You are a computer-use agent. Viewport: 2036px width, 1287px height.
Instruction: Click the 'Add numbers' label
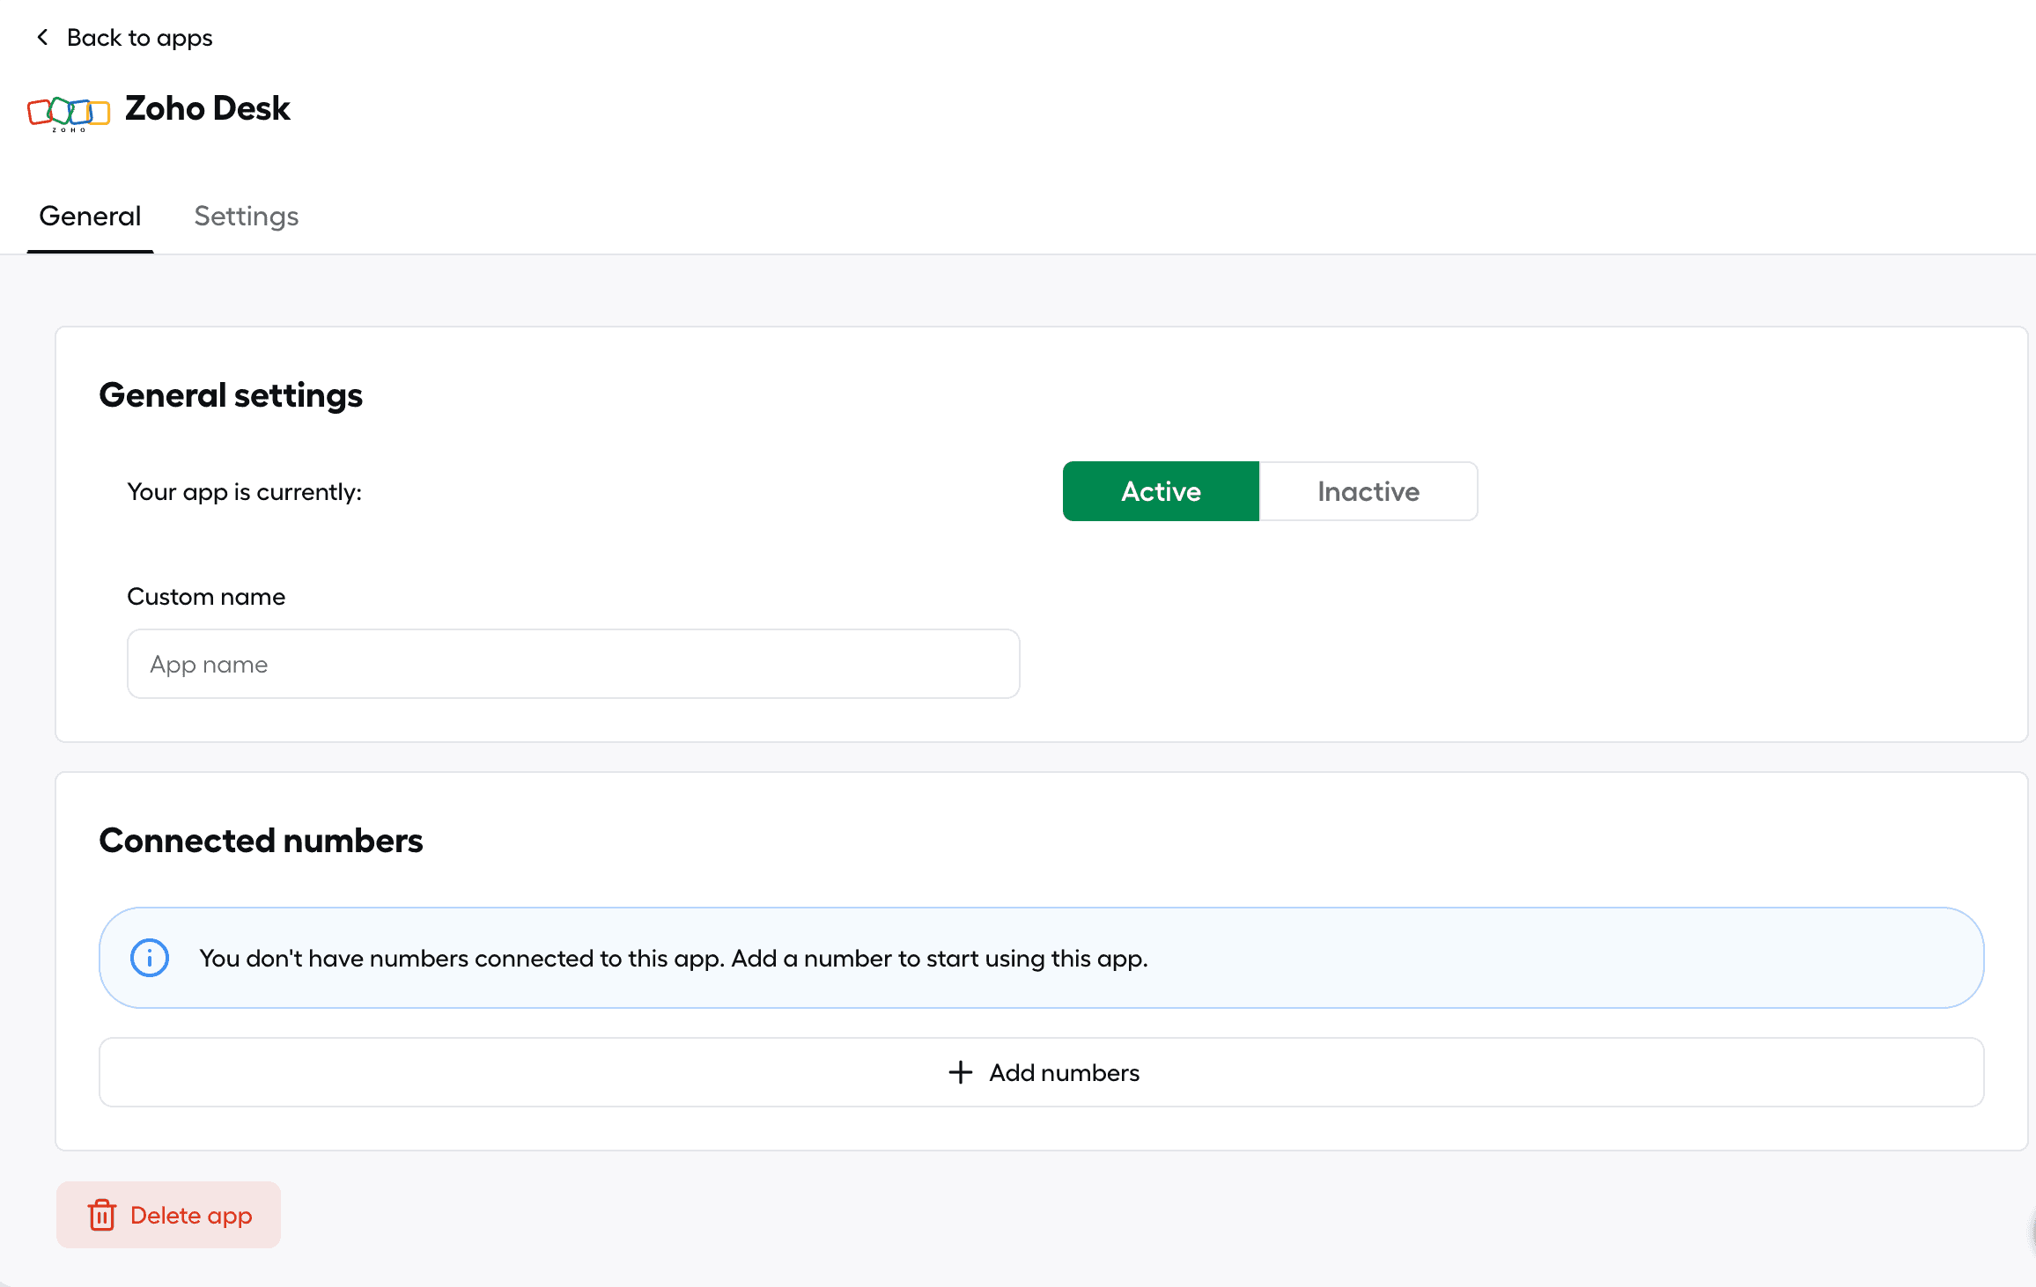tap(1064, 1072)
